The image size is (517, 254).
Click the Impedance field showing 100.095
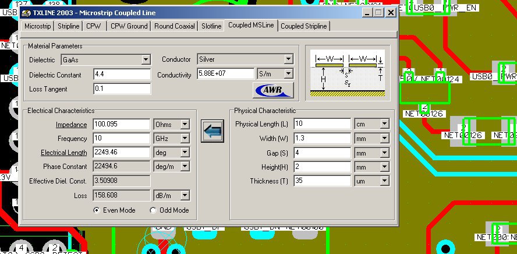pos(122,124)
